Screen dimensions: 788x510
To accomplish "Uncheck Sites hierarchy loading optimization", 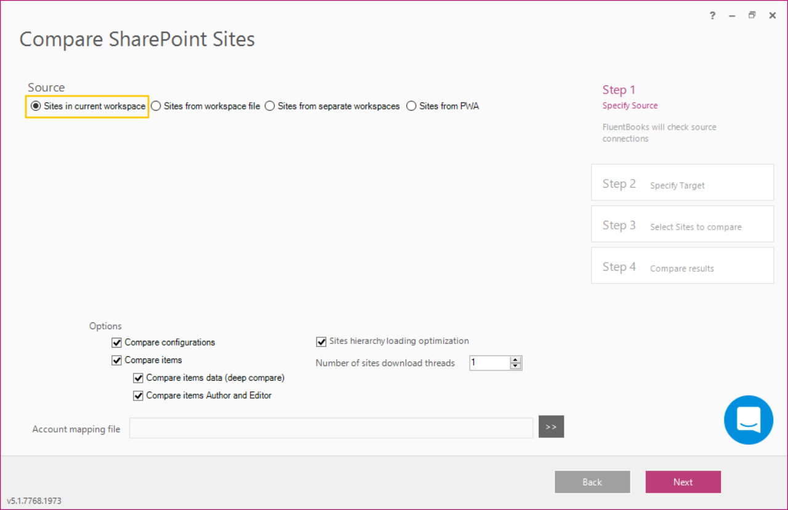I will [x=321, y=341].
